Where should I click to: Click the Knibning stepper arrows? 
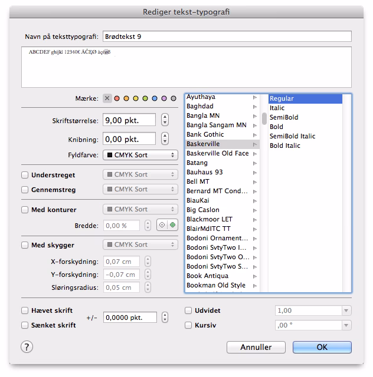pyautogui.click(x=165, y=139)
